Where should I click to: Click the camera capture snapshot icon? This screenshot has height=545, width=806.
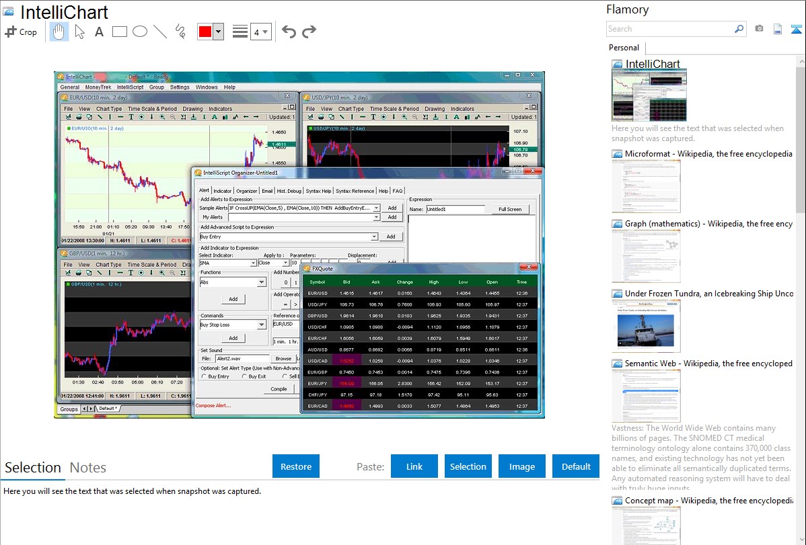(x=759, y=29)
